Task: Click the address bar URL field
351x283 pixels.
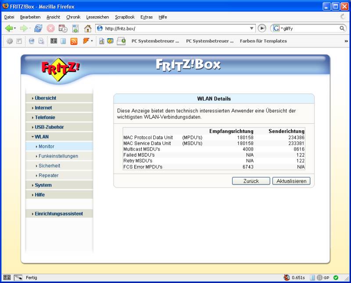Action: pyautogui.click(x=176, y=29)
